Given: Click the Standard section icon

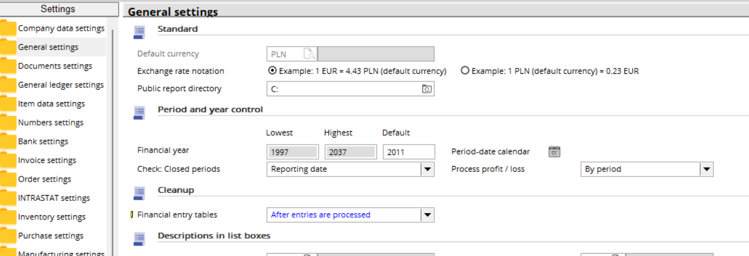Looking at the screenshot, I should coord(139,32).
